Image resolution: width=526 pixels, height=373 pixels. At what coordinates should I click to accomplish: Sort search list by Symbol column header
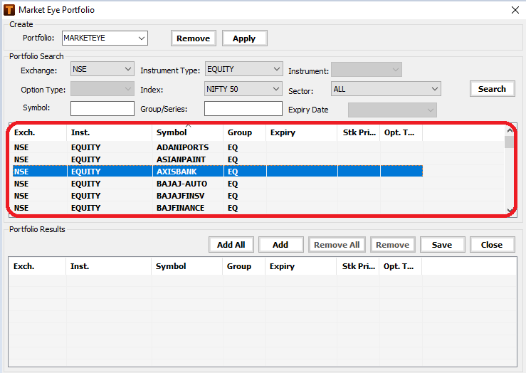(188, 132)
